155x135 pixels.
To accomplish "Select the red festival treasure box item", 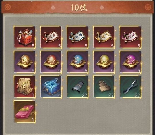I will coord(25,37).
